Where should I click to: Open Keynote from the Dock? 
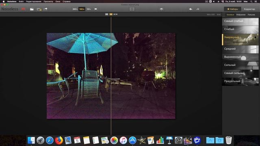(x=169, y=140)
